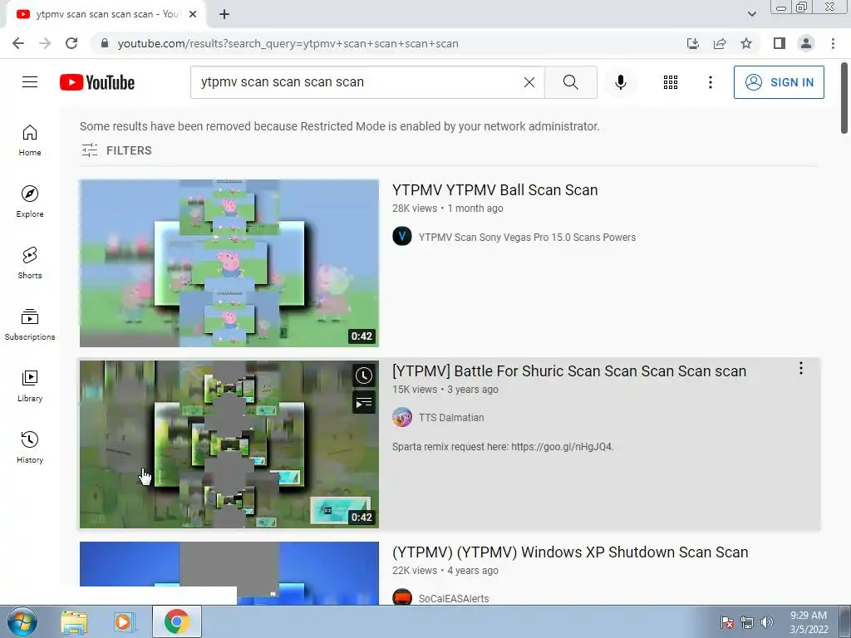
Task: Click the taskbar clock showing 9:29 AM
Action: click(809, 622)
